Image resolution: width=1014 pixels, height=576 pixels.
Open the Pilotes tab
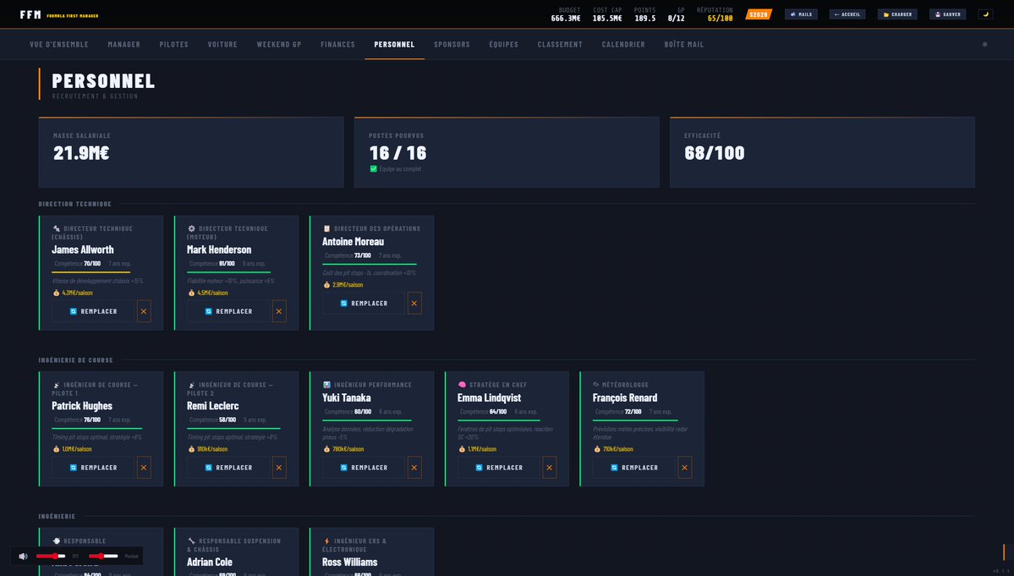tap(174, 45)
